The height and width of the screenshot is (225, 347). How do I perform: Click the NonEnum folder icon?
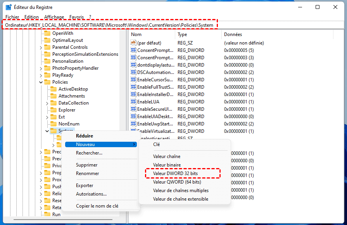click(54, 124)
